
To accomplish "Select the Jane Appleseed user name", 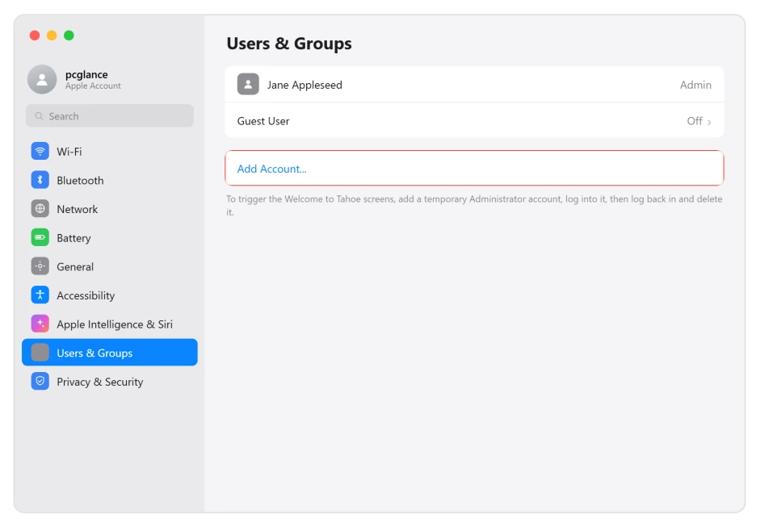I will tap(304, 86).
